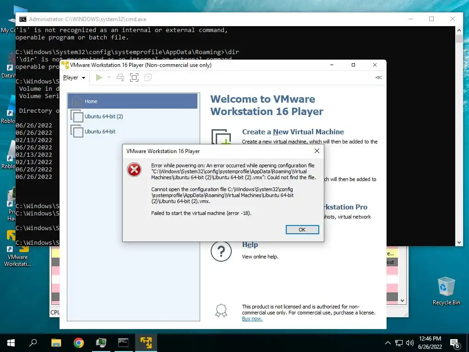Maximize the cmd.exe window
469x352 pixels.
point(431,19)
